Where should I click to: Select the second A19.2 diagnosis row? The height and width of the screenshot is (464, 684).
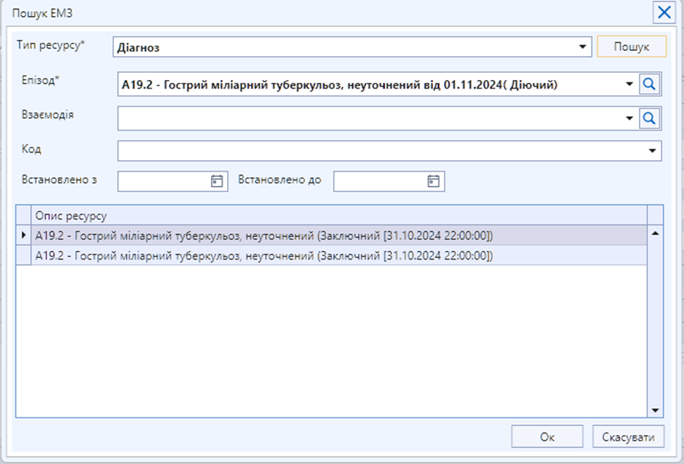264,255
